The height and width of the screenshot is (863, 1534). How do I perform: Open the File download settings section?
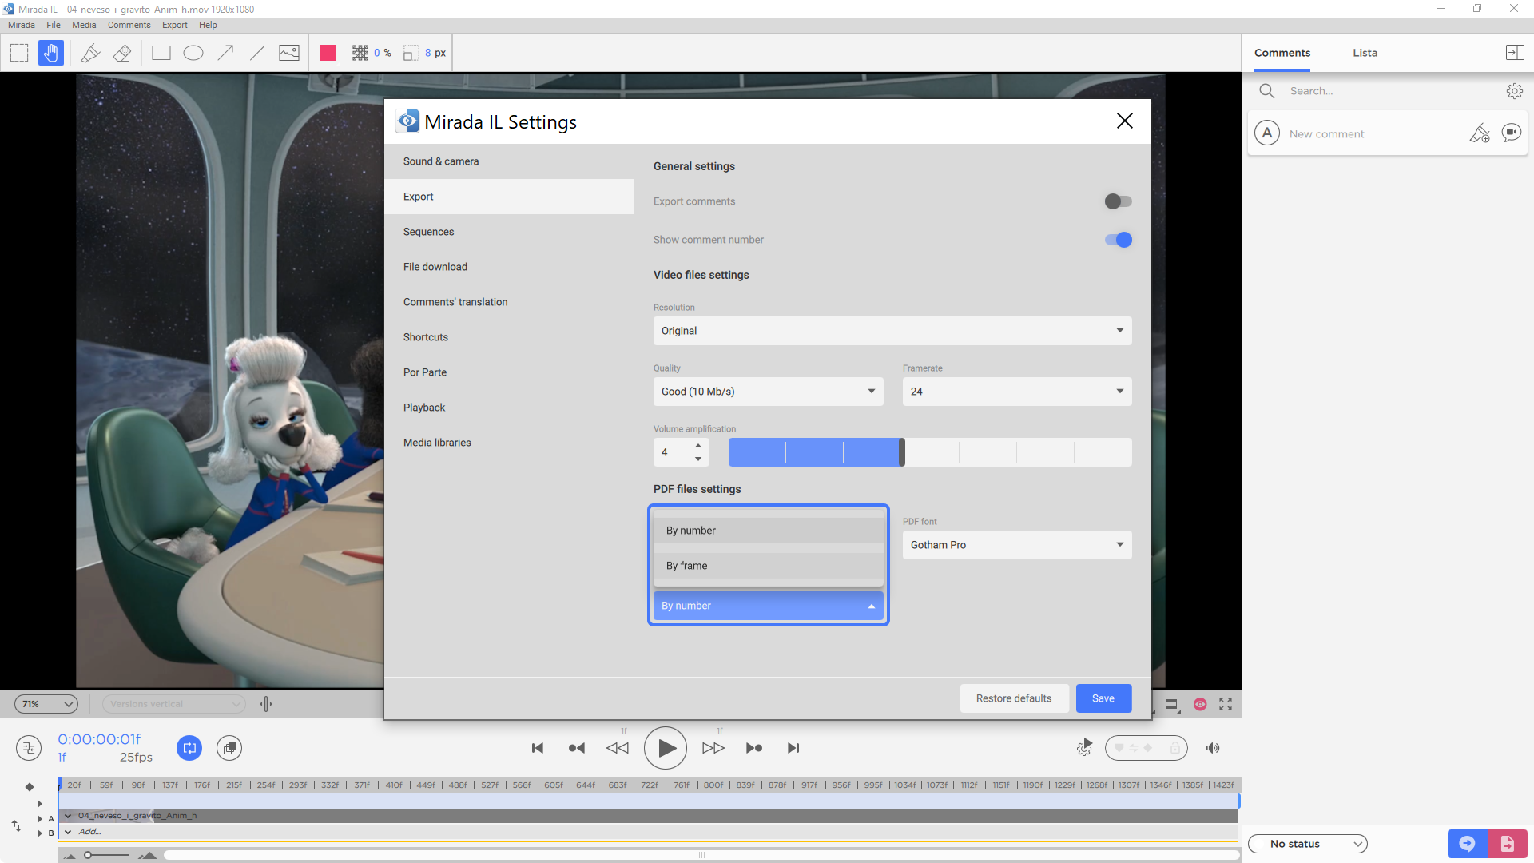pos(509,267)
